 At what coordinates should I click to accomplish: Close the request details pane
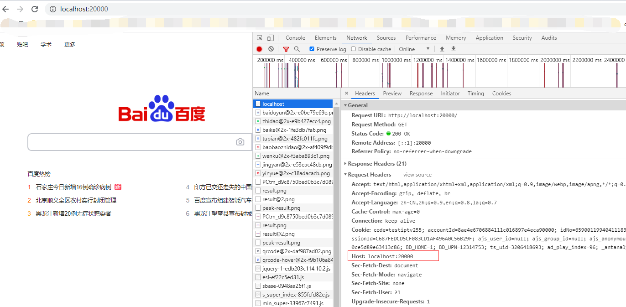pyautogui.click(x=346, y=93)
